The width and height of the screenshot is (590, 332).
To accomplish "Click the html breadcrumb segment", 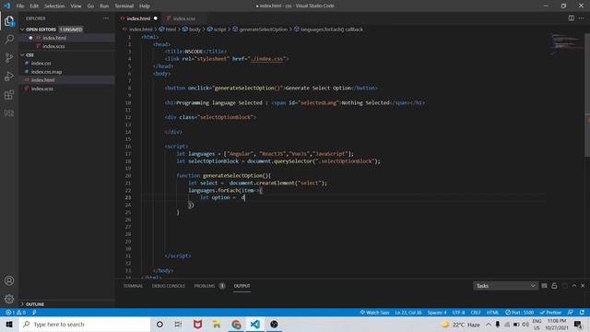I will [x=168, y=30].
